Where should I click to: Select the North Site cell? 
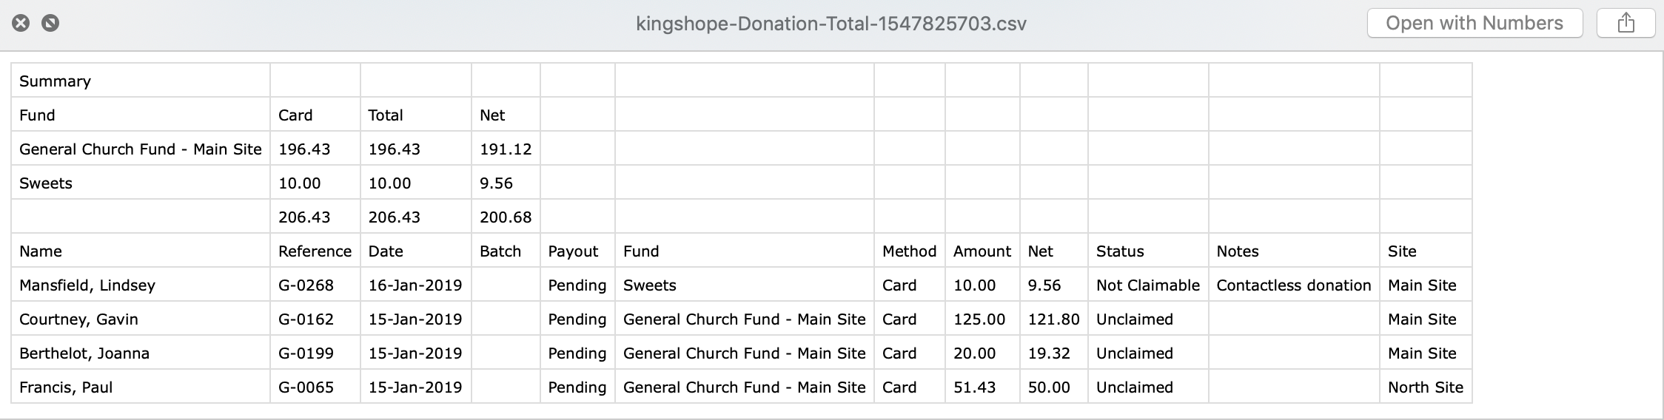[x=1426, y=387]
